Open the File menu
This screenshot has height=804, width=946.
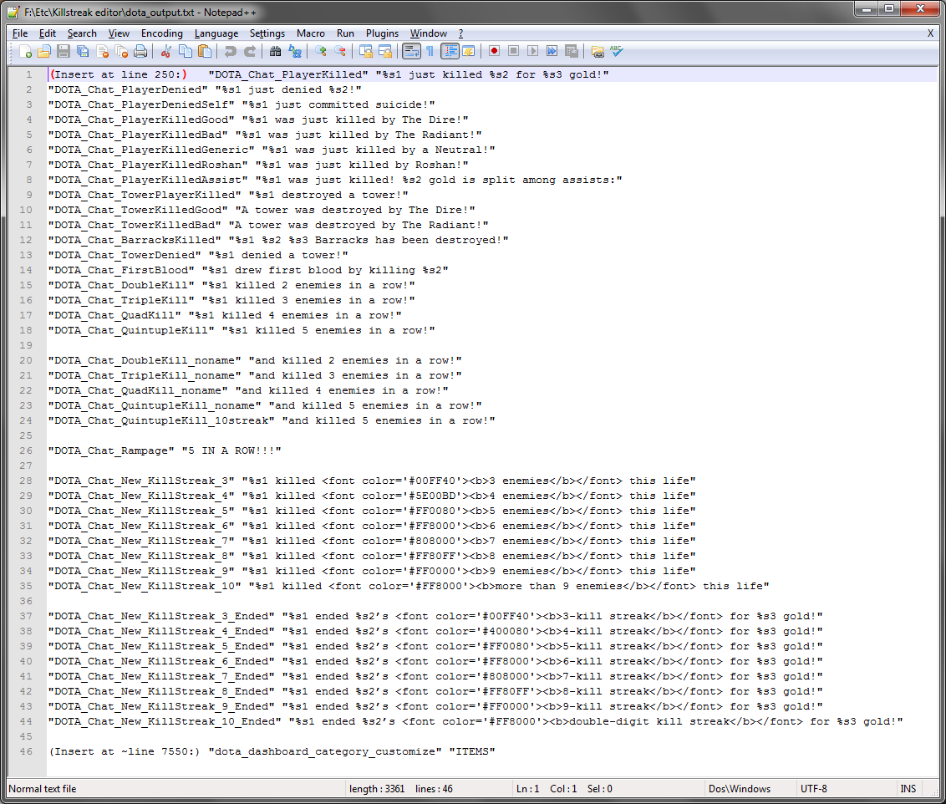click(x=20, y=33)
